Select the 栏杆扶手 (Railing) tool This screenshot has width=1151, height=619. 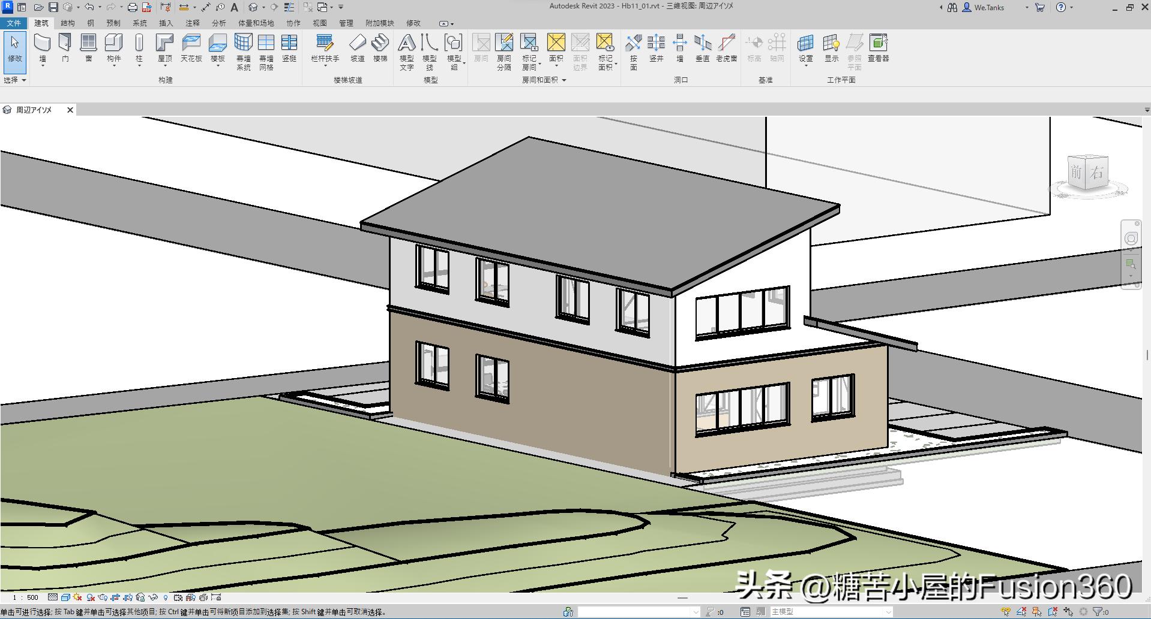tap(325, 48)
